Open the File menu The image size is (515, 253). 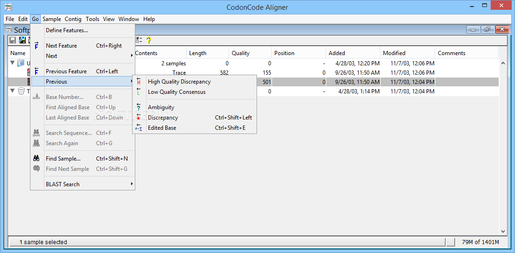coord(10,19)
